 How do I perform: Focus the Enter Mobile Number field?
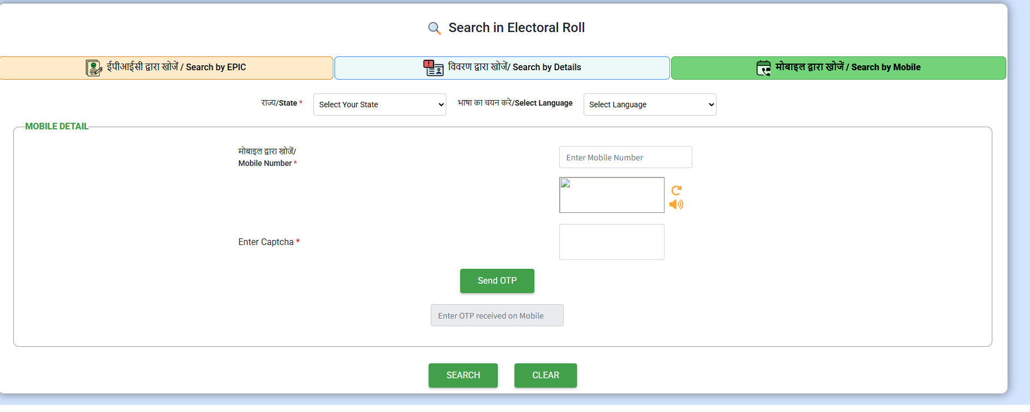click(x=625, y=157)
